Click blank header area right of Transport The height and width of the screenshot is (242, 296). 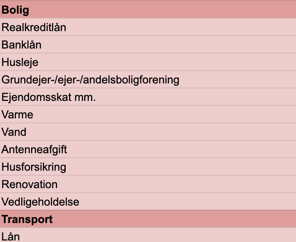(x=174, y=219)
